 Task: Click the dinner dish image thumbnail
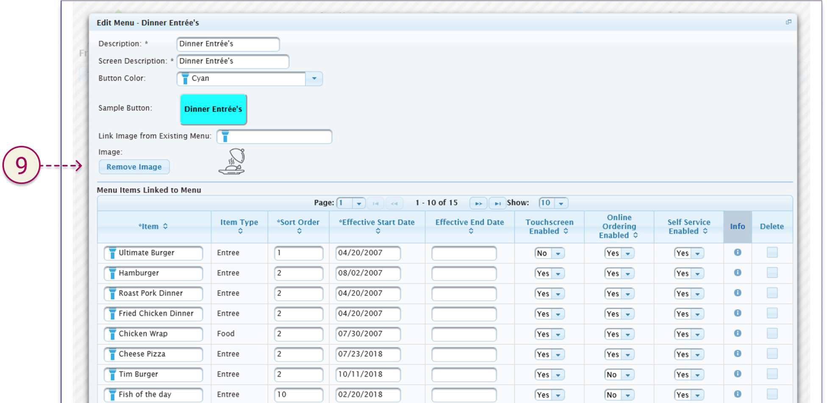coord(232,162)
